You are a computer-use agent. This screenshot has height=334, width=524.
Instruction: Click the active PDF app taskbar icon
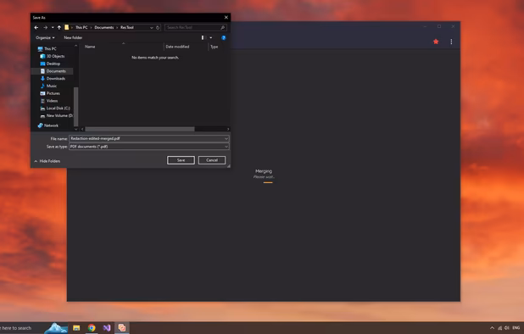(121, 328)
